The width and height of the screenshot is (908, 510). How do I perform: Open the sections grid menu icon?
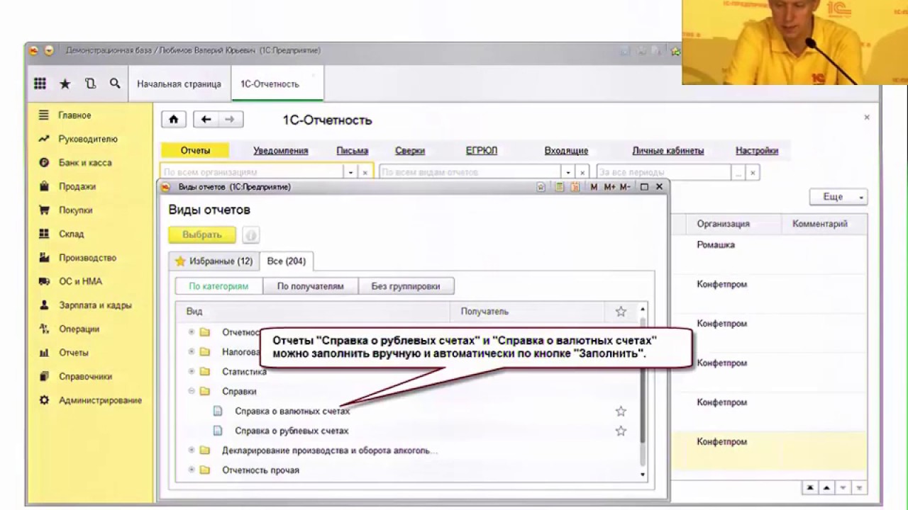coord(40,84)
